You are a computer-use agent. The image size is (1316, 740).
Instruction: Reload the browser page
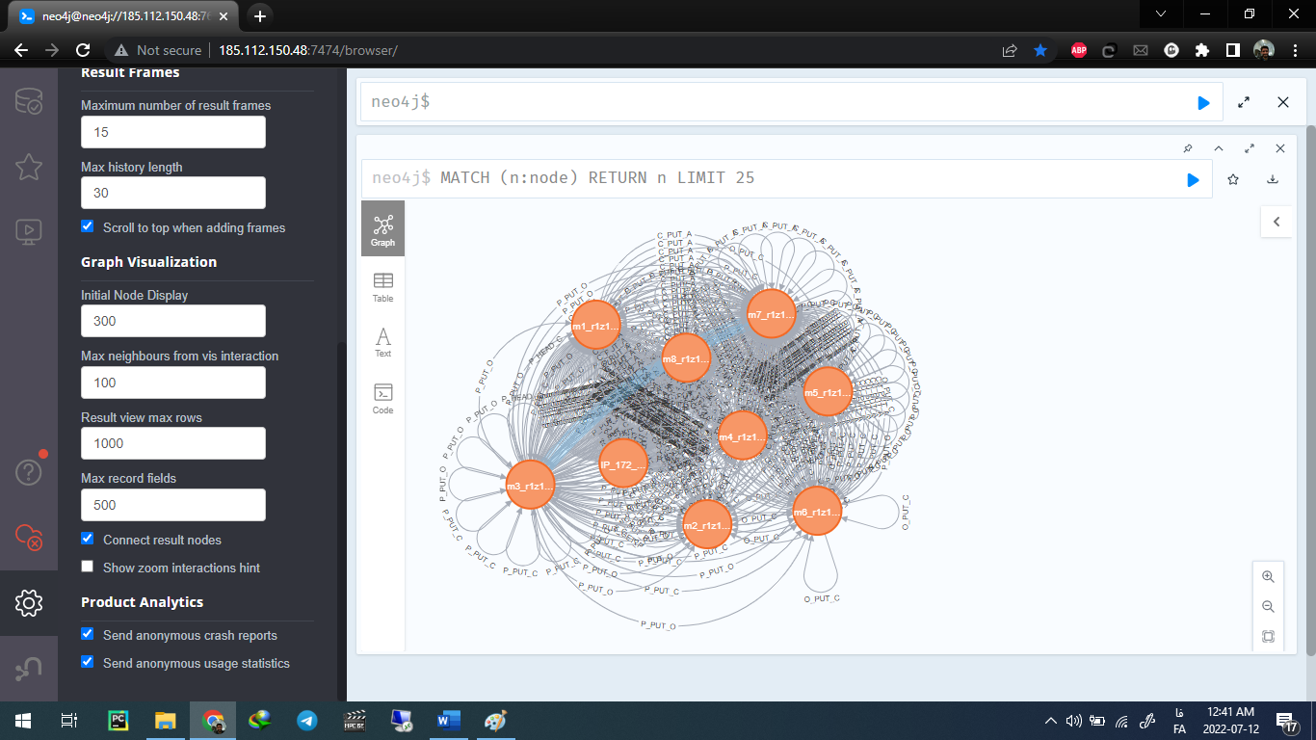point(83,50)
